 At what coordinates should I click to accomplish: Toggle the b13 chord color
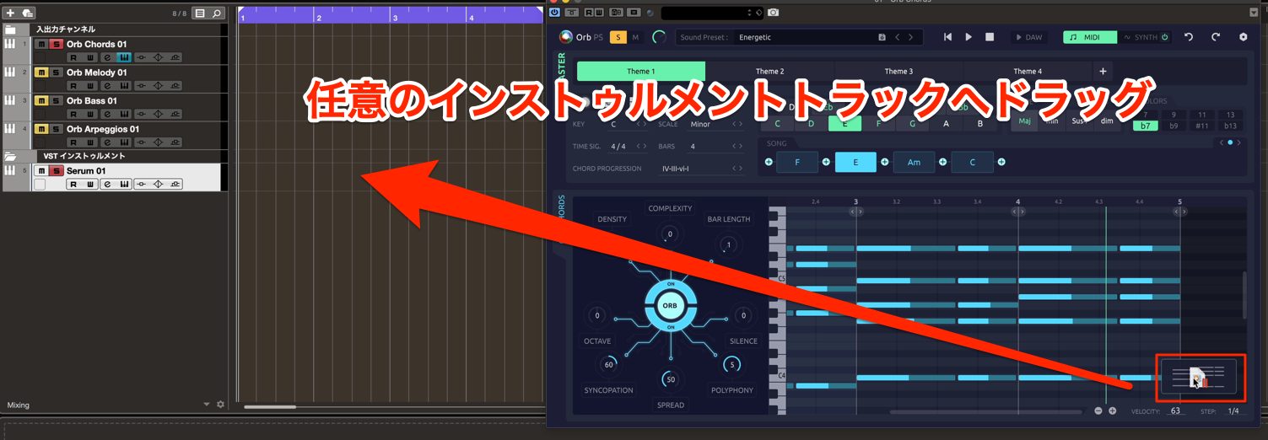[x=1230, y=126]
